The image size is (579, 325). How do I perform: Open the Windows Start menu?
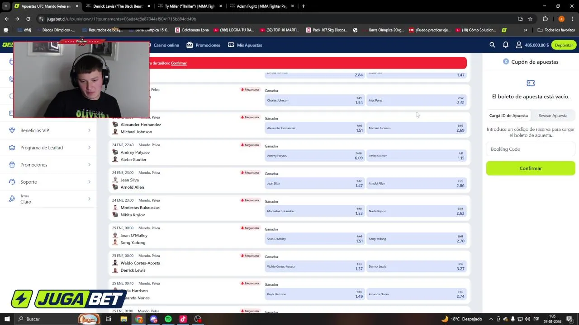click(x=7, y=319)
